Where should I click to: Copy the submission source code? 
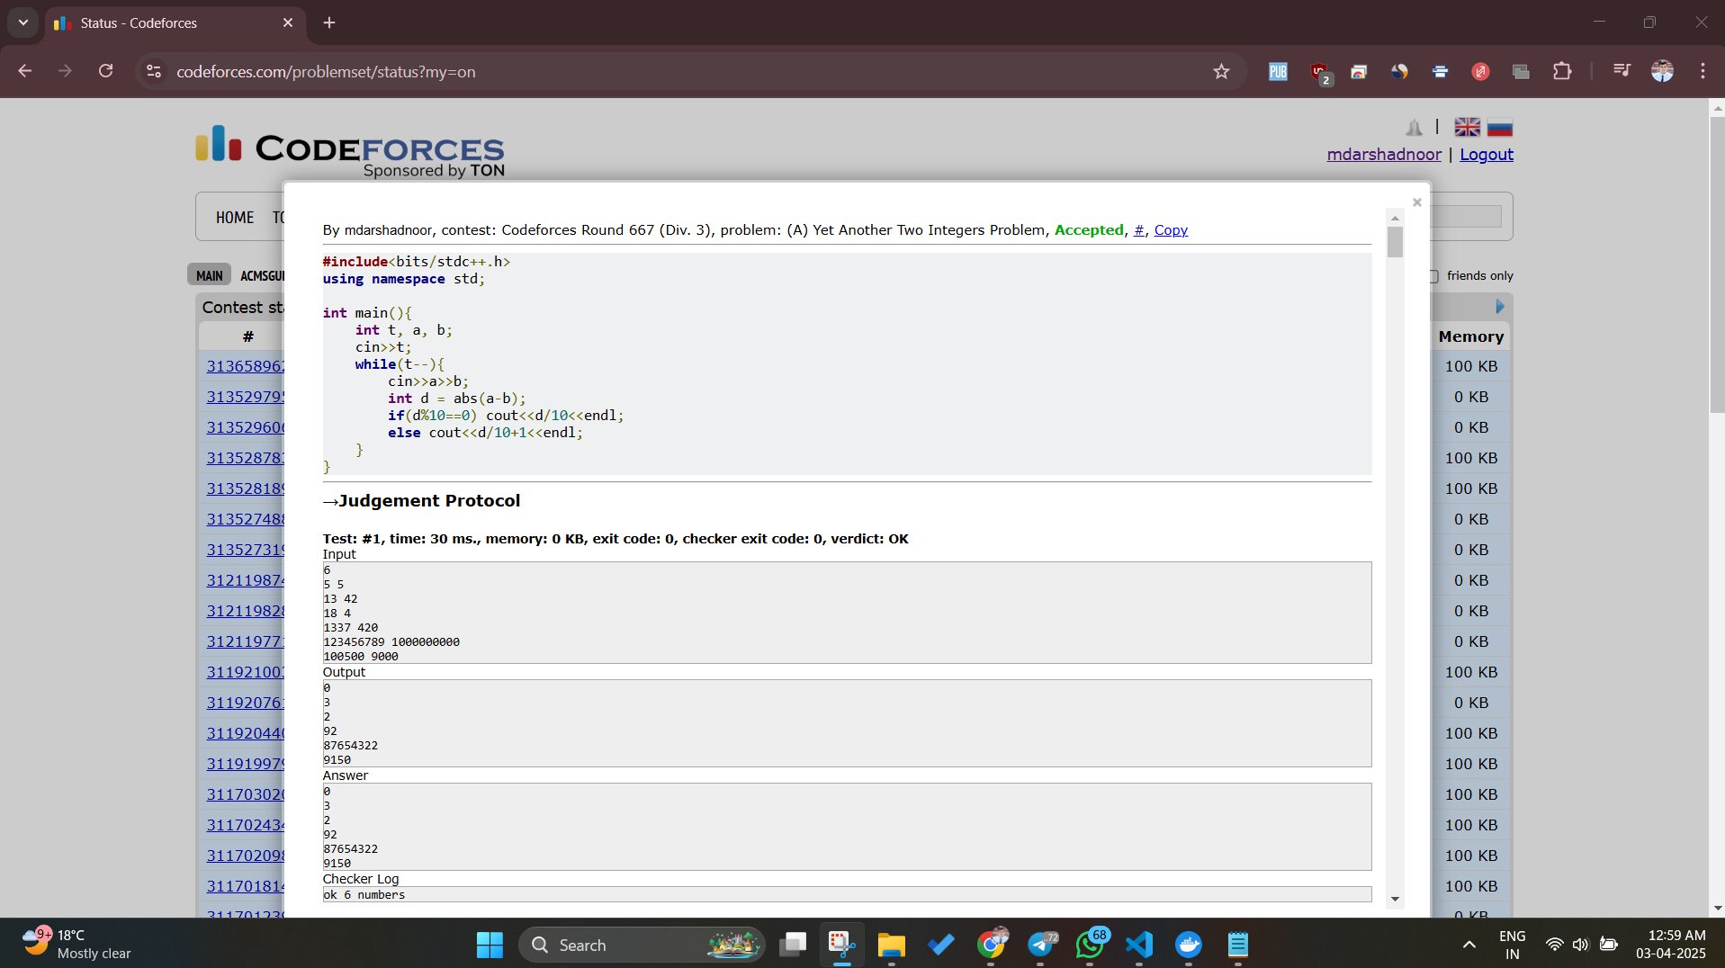pos(1171,230)
